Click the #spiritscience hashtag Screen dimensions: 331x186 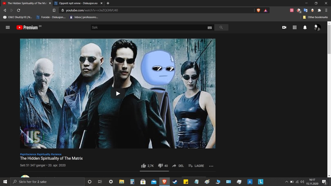pyautogui.click(x=28, y=154)
